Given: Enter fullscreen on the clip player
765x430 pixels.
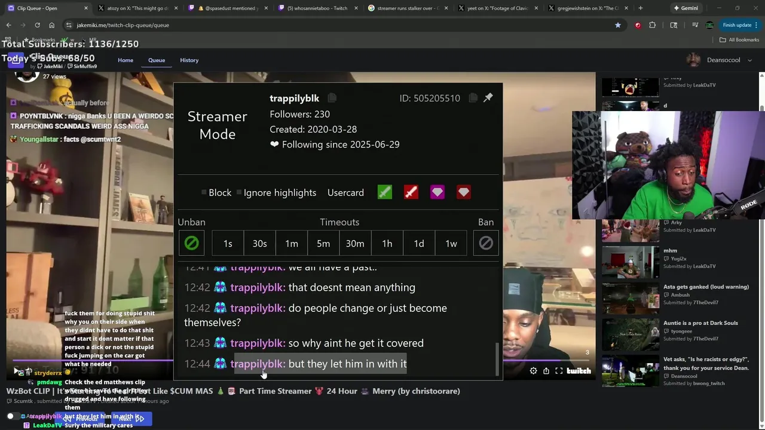Looking at the screenshot, I should pyautogui.click(x=559, y=371).
